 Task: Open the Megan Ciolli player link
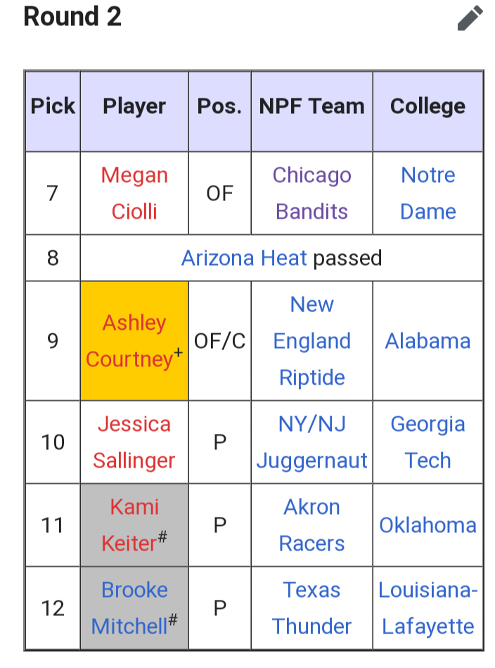click(x=134, y=193)
